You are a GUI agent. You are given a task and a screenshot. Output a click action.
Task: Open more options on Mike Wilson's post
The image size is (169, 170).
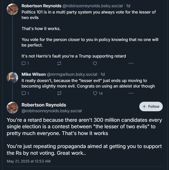[x=131, y=93]
